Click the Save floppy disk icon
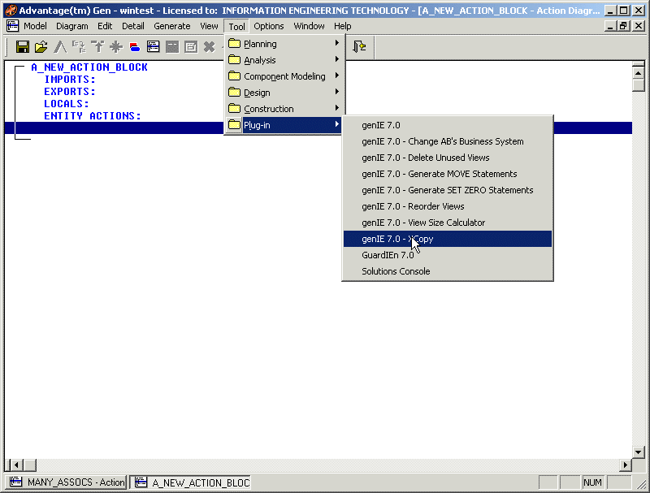 22,47
